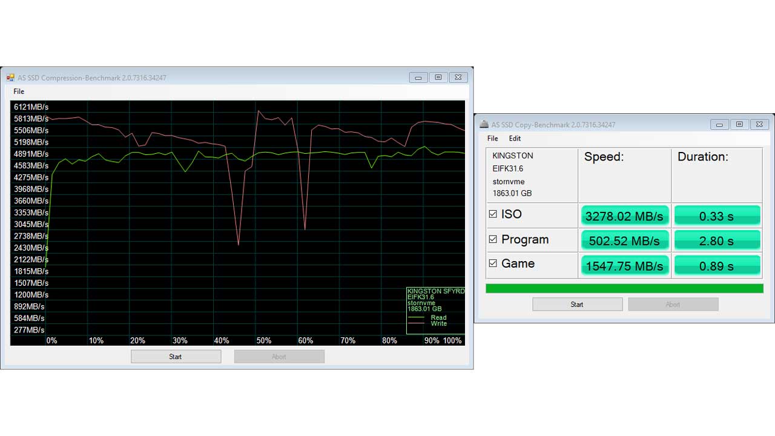775x436 pixels.
Task: Click the Read legend entry in graph
Action: coord(427,317)
